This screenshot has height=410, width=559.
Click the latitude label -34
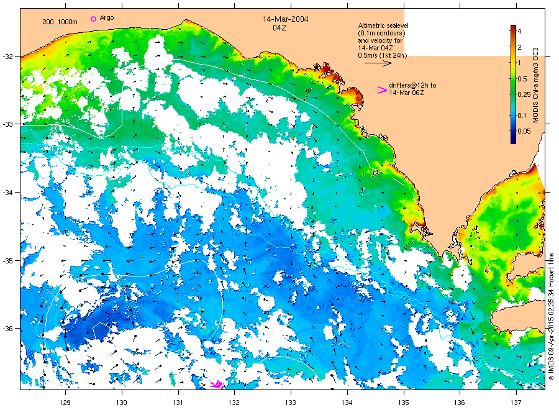point(8,193)
